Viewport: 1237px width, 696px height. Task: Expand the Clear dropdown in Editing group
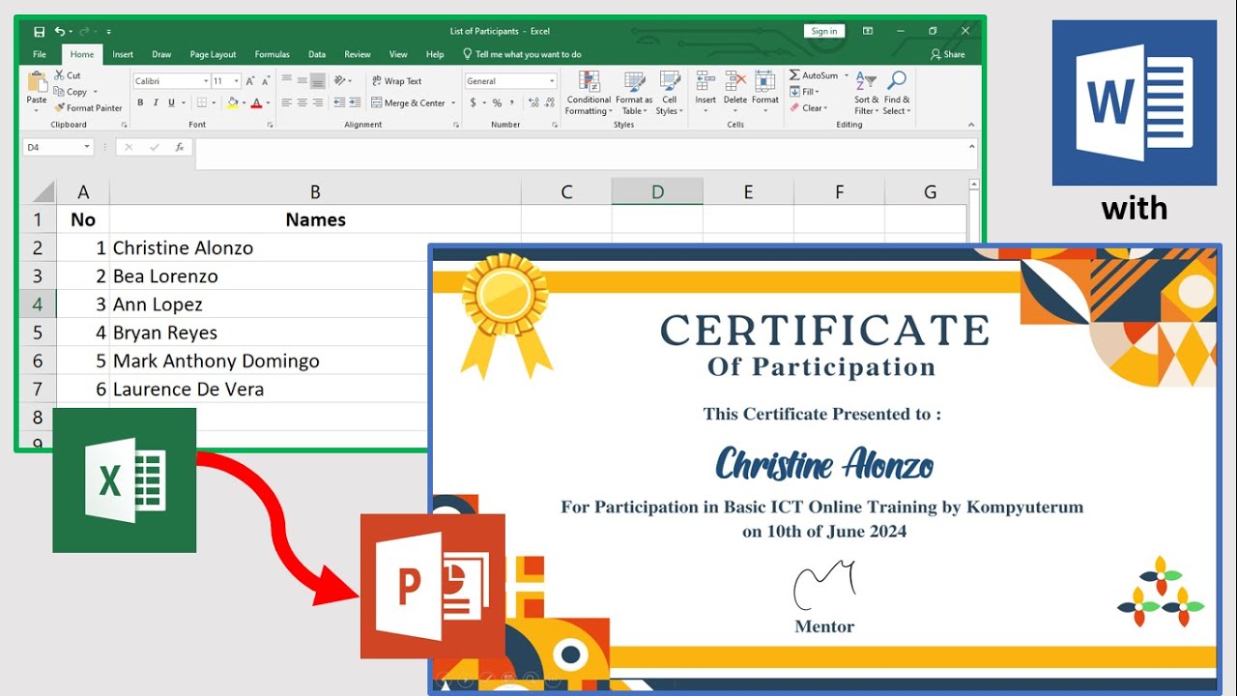[827, 108]
